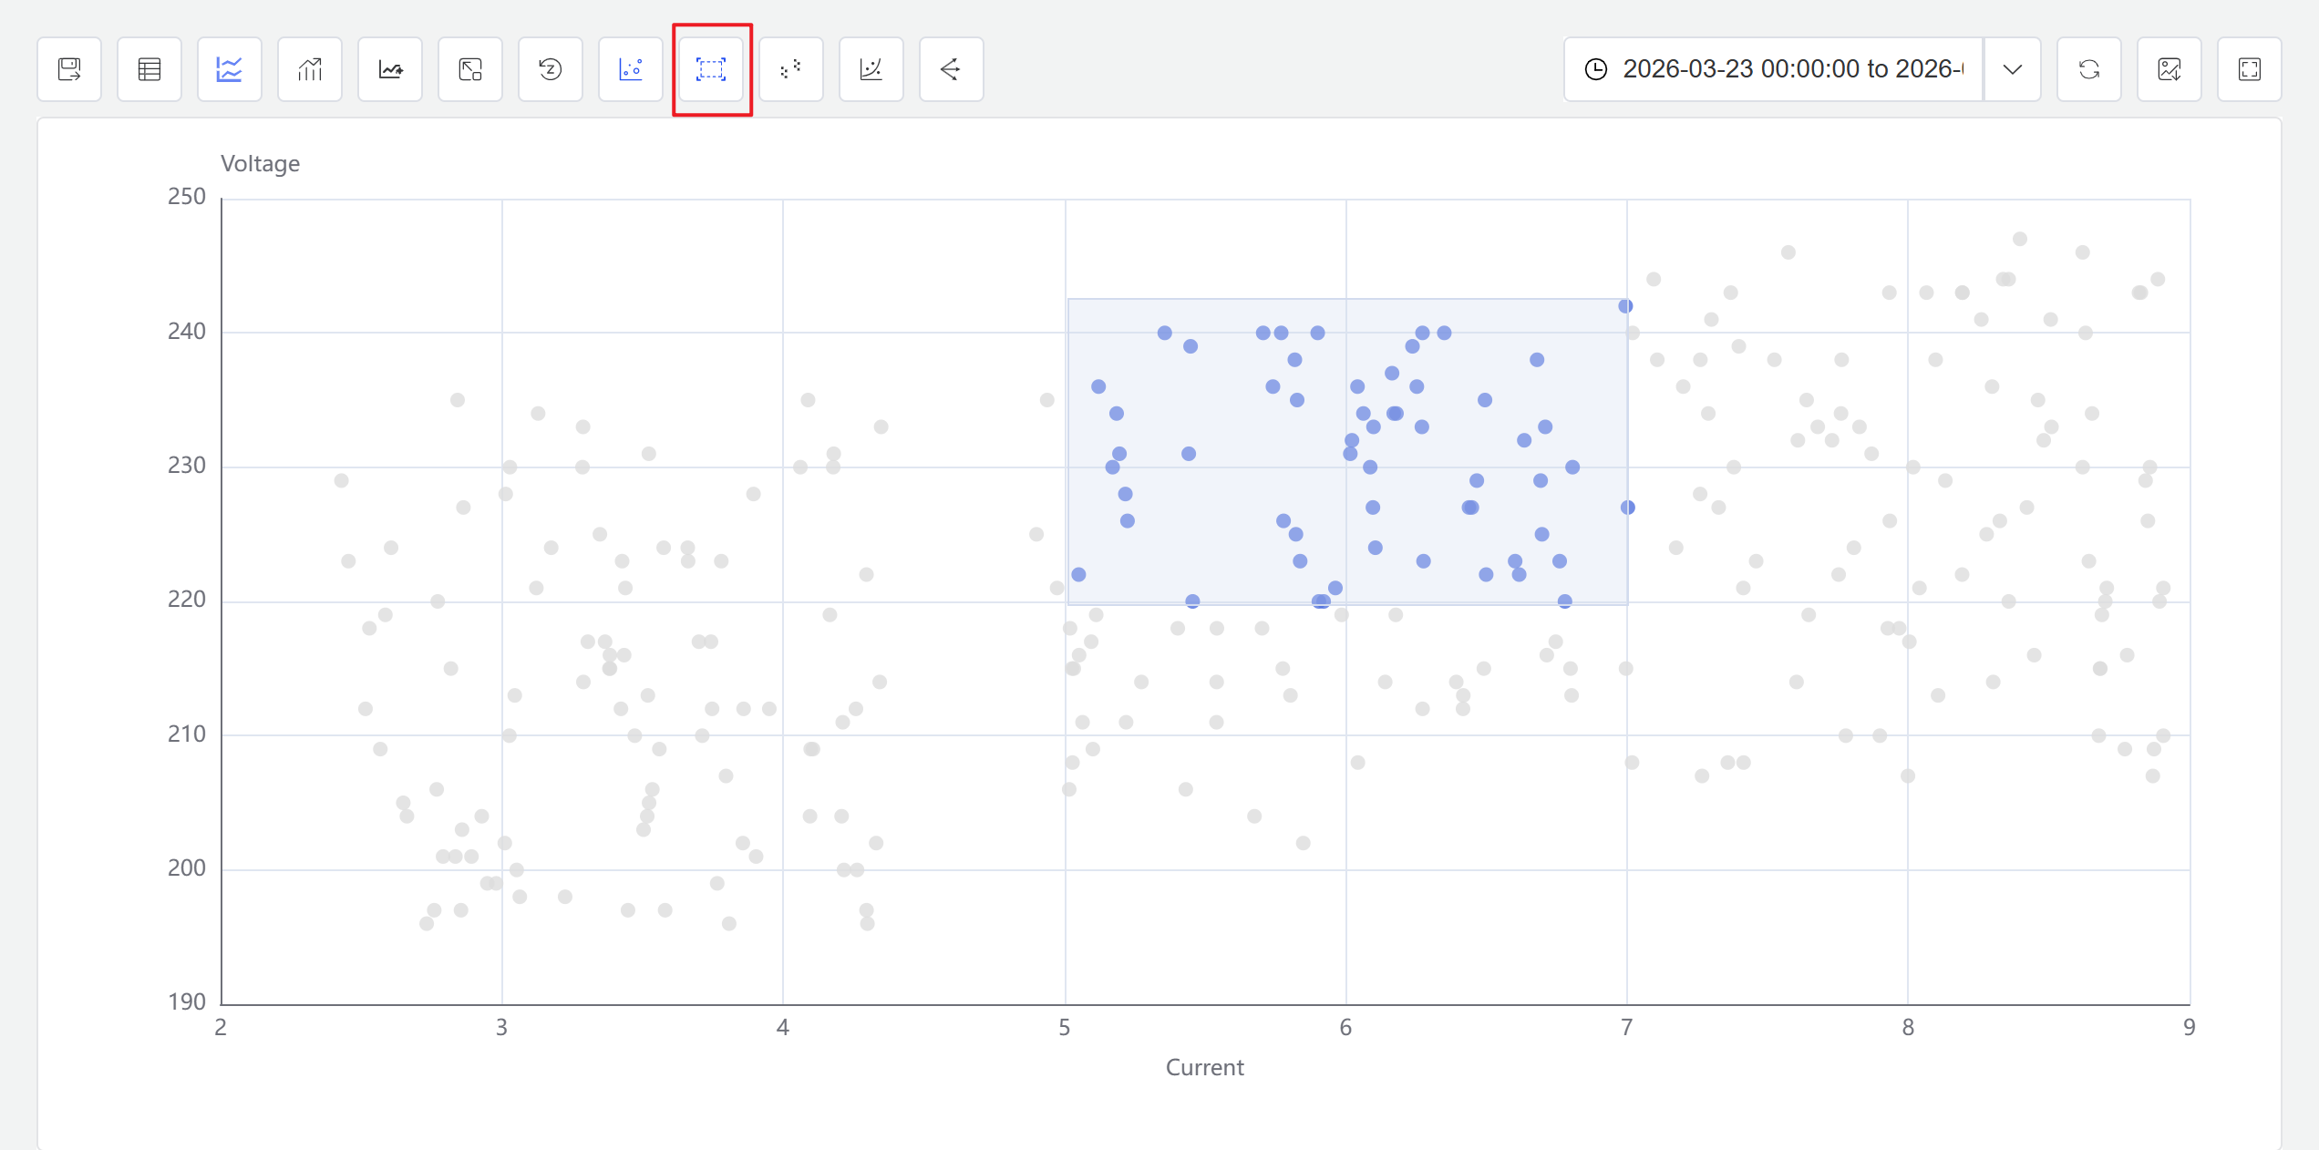Activate the box selection tool
Image resolution: width=2319 pixels, height=1150 pixels.
pos(711,68)
